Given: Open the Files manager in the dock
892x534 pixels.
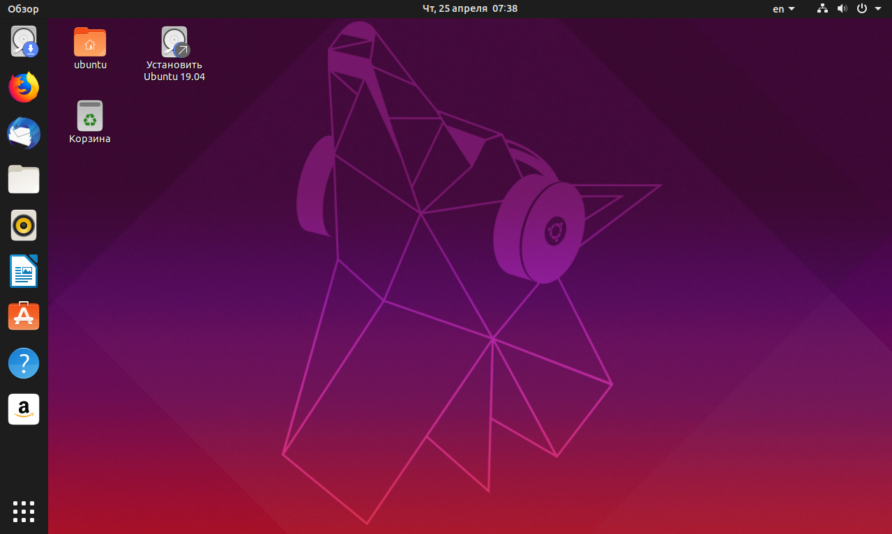Looking at the screenshot, I should pyautogui.click(x=24, y=179).
